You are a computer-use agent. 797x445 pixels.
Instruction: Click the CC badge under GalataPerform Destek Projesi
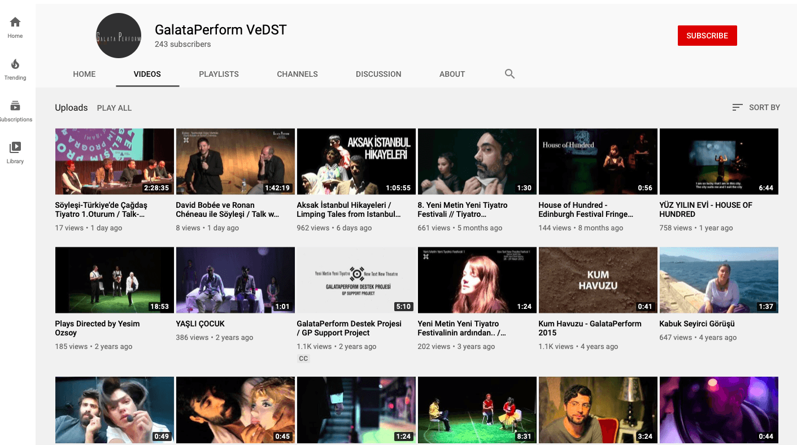pyautogui.click(x=303, y=359)
